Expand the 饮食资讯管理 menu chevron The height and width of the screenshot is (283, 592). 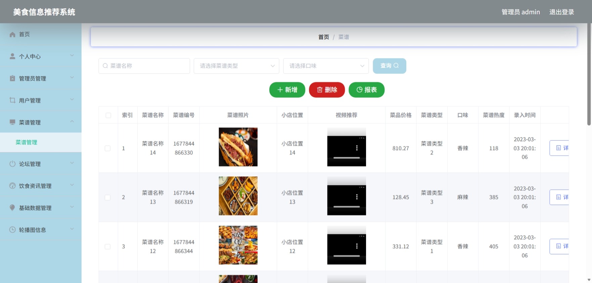coord(72,185)
